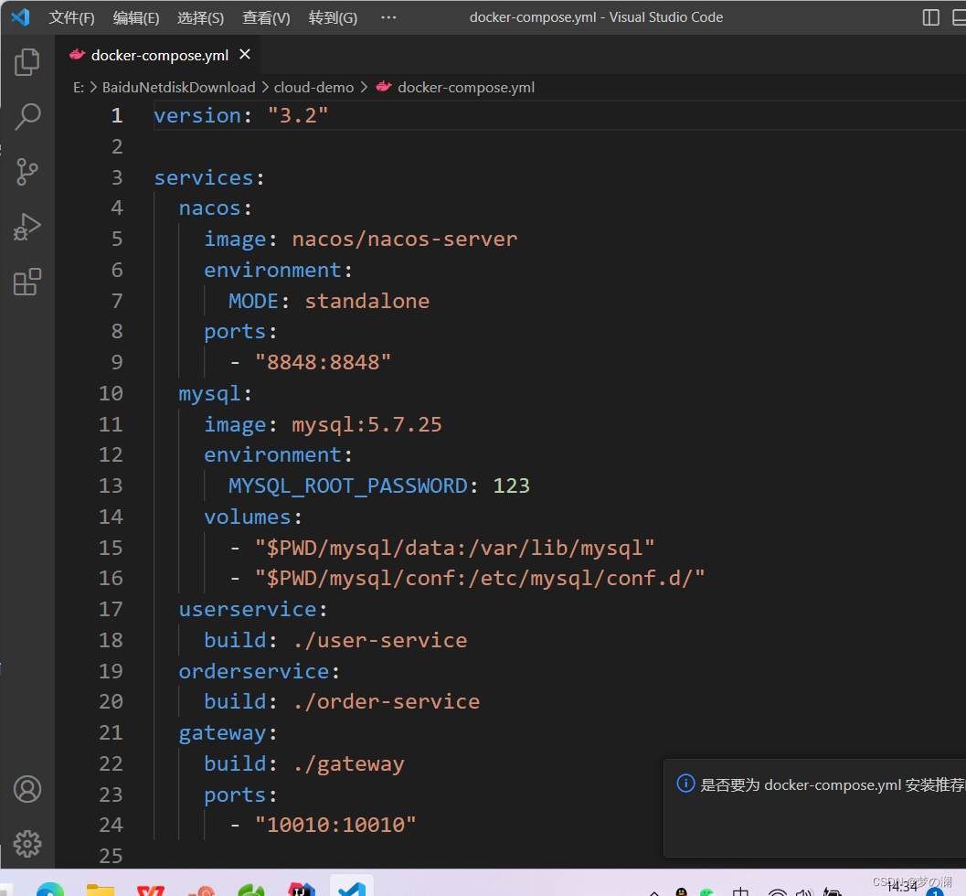The image size is (966, 896).
Task: Open the Manage gear icon
Action: tap(27, 844)
